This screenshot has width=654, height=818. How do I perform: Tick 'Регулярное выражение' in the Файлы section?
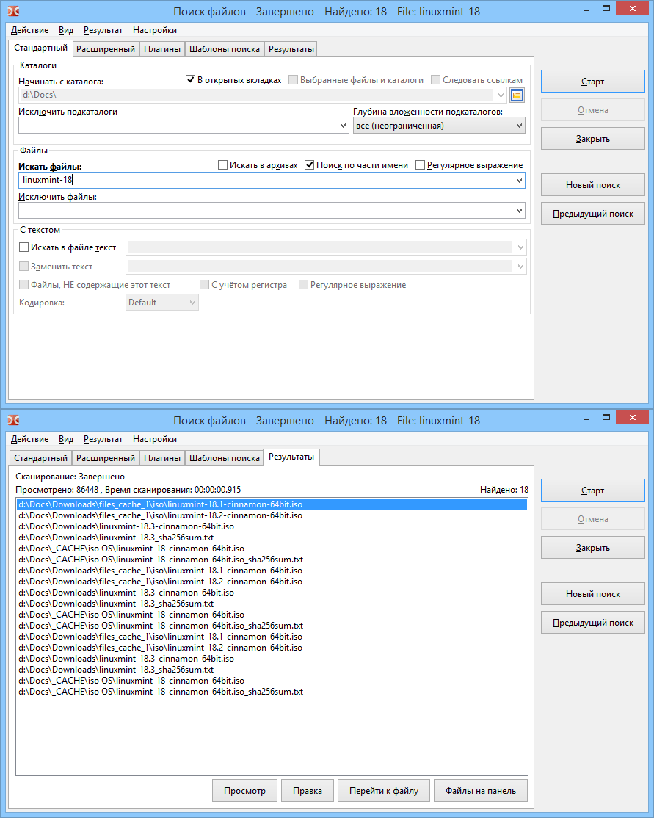(421, 165)
